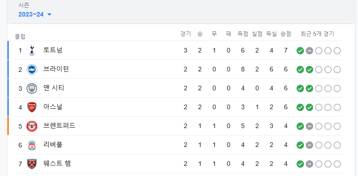
Task: Open the 2023~24 season dropdown
Action: tap(35, 15)
